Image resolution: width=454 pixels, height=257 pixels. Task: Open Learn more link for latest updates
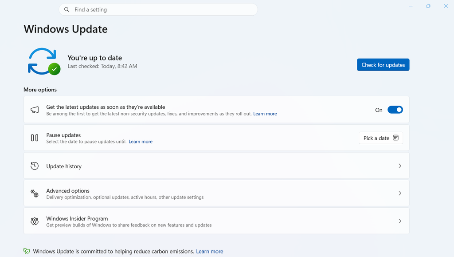265,114
